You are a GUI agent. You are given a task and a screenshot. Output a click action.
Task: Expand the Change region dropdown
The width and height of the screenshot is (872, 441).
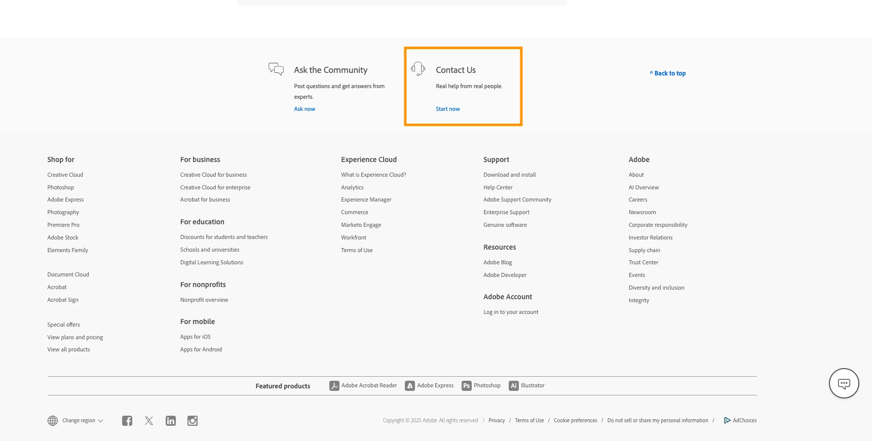83,421
